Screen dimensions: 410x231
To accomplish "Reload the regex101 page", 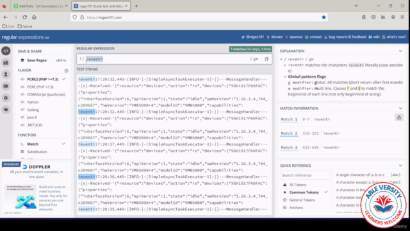I will coord(24,17).
